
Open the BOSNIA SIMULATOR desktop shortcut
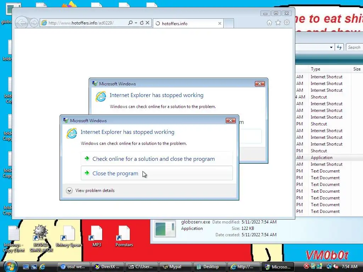pyautogui.click(x=41, y=238)
